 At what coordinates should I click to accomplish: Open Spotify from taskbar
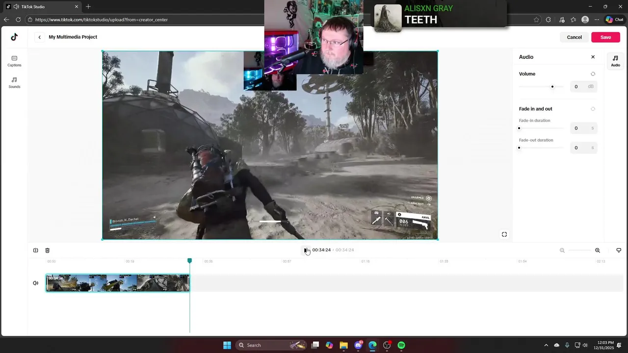(401, 345)
